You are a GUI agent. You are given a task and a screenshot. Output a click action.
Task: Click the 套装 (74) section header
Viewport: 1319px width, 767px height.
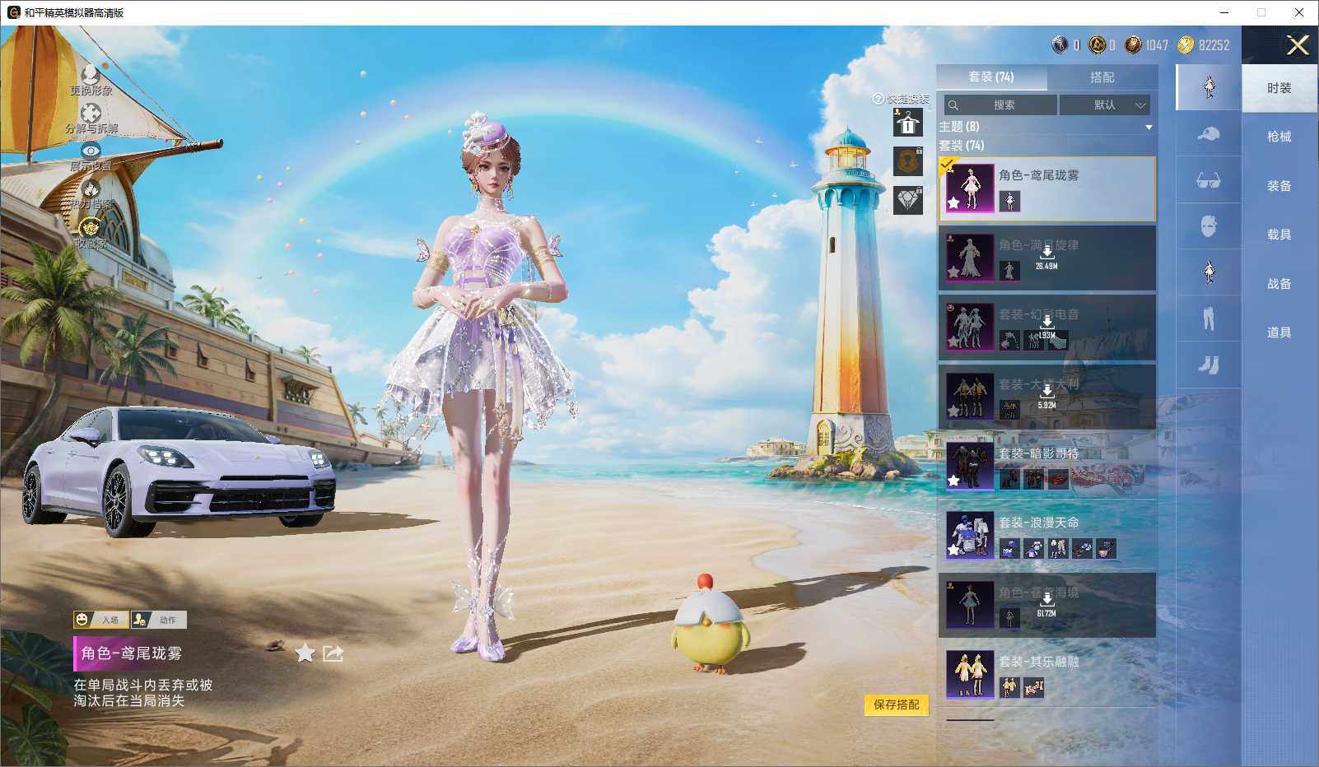(962, 146)
